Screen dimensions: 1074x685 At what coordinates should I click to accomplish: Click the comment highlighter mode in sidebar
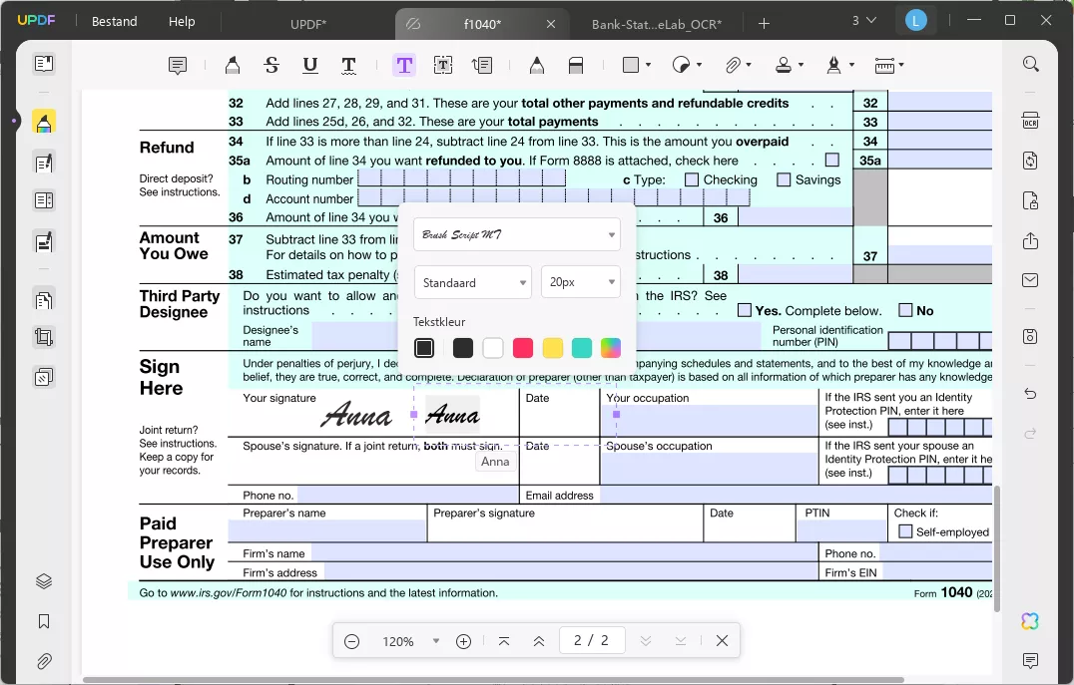pos(44,122)
